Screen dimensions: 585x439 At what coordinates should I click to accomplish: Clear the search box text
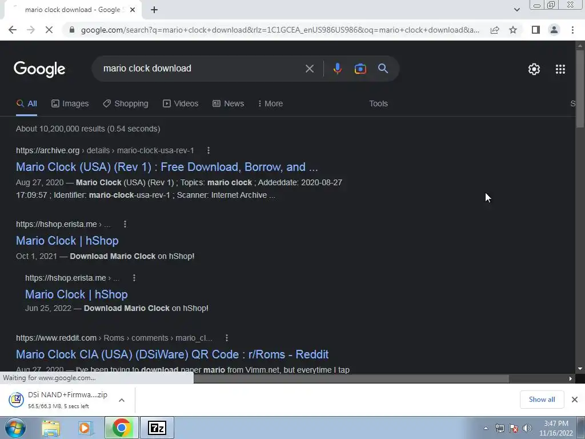pos(309,69)
